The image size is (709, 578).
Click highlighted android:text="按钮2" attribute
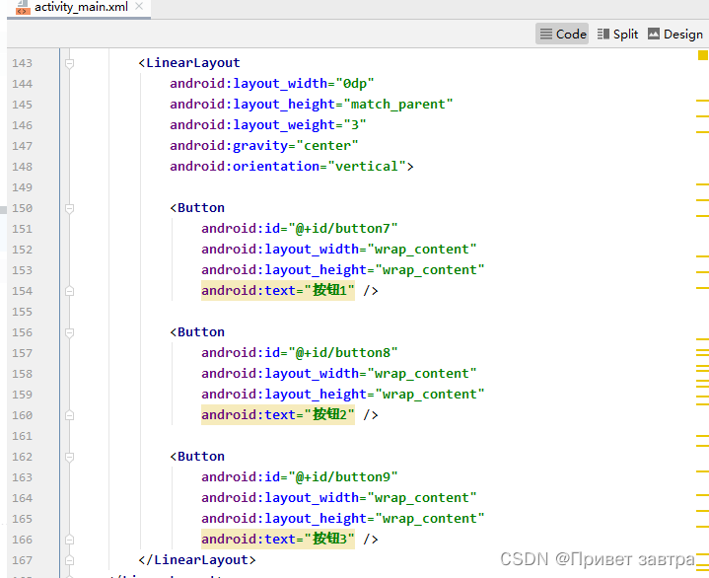(x=278, y=414)
